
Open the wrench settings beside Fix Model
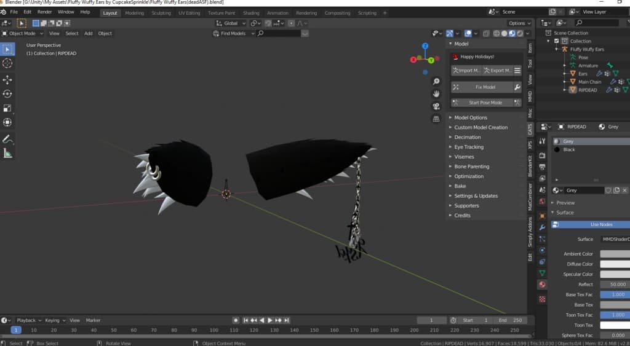tap(517, 87)
